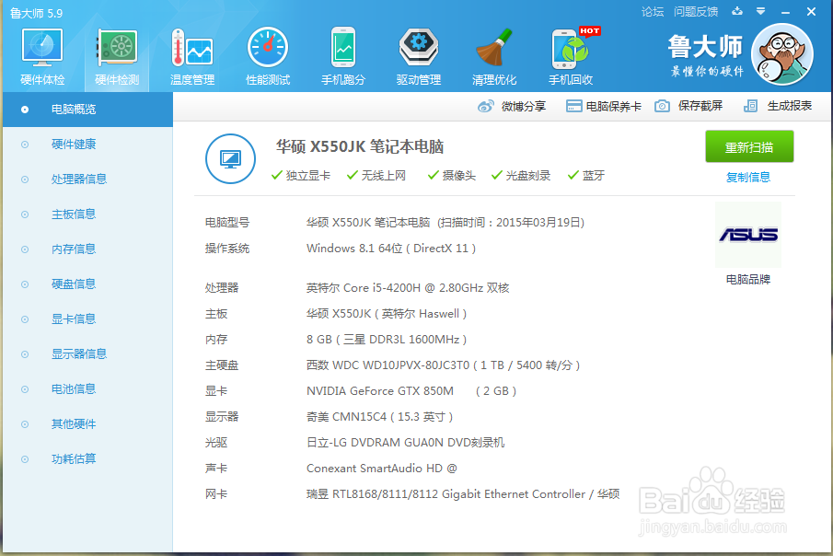Click the 无线上网 checkmark feature
833x556 pixels.
point(376,176)
